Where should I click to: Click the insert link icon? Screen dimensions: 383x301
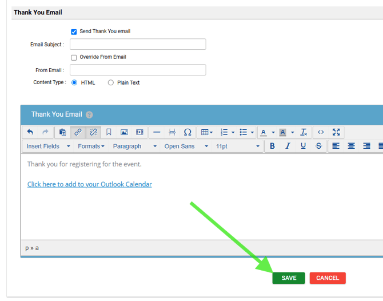[x=78, y=132]
